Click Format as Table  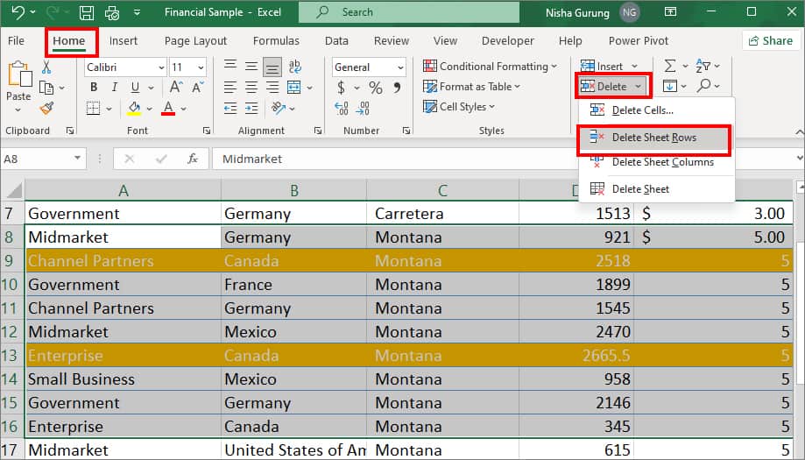coord(472,87)
